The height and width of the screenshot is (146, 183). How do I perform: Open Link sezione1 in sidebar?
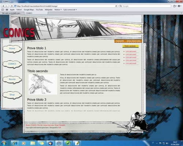tap(131, 51)
